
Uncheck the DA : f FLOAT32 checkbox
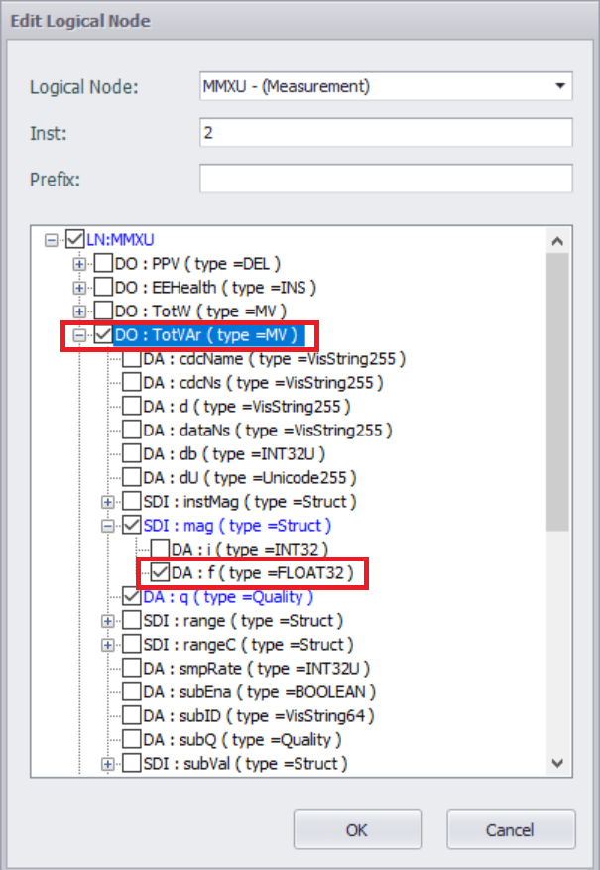160,573
